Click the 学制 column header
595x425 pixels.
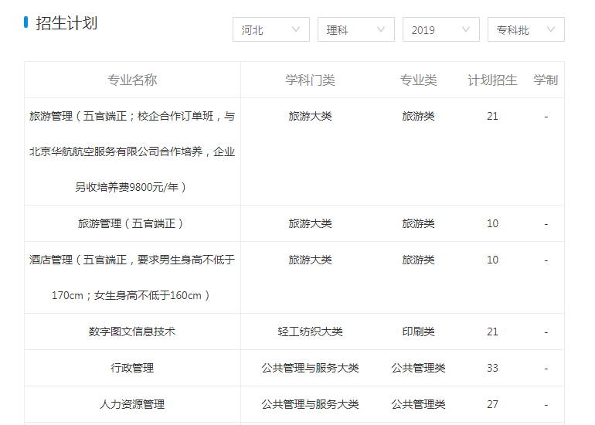click(x=546, y=80)
